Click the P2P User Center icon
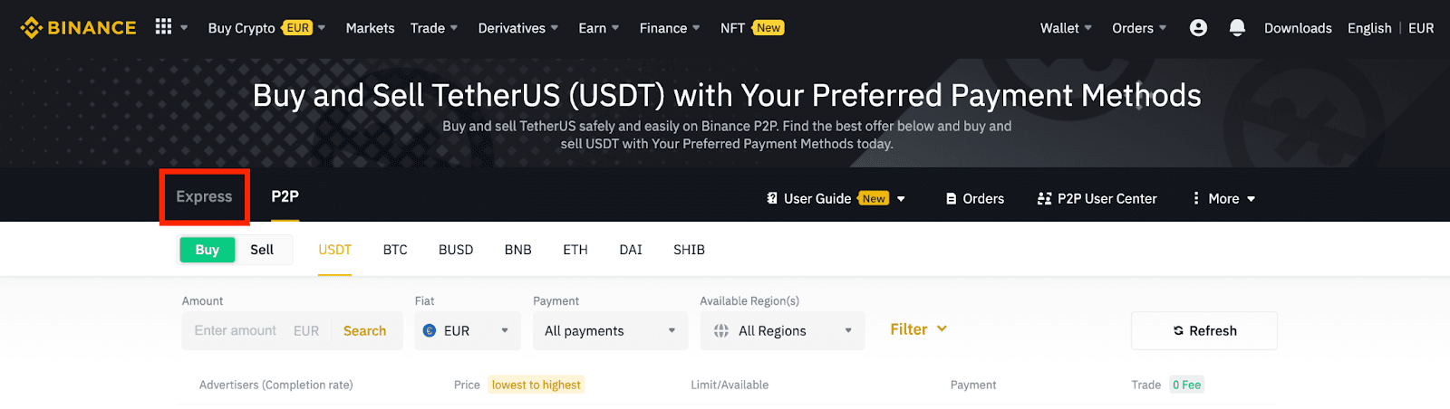The image size is (1450, 409). point(1044,199)
